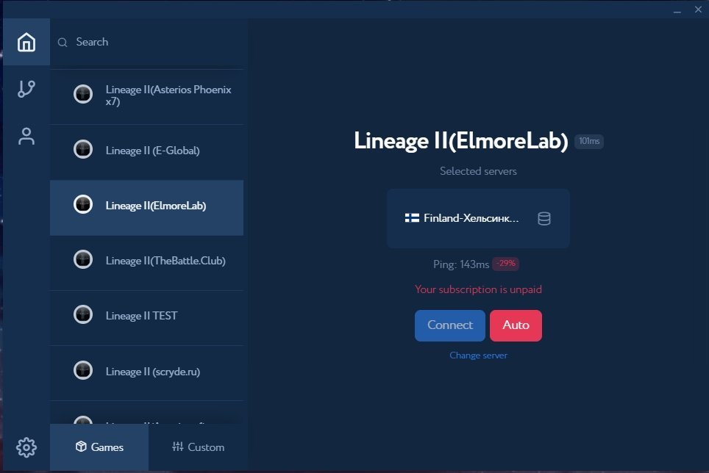Click the Lineage II (scryde.ru) game icon
The width and height of the screenshot is (709, 473).
point(83,371)
